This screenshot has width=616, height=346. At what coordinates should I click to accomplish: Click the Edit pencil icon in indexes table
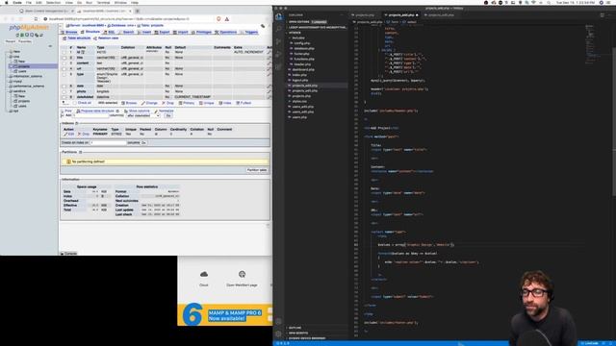pos(65,135)
